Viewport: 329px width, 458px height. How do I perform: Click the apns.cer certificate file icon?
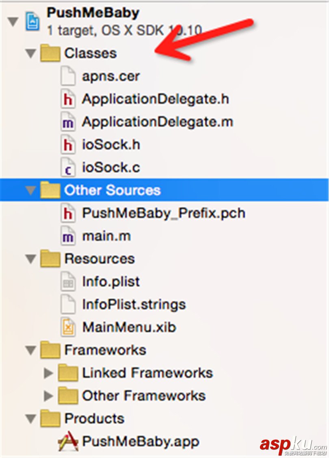click(x=68, y=76)
